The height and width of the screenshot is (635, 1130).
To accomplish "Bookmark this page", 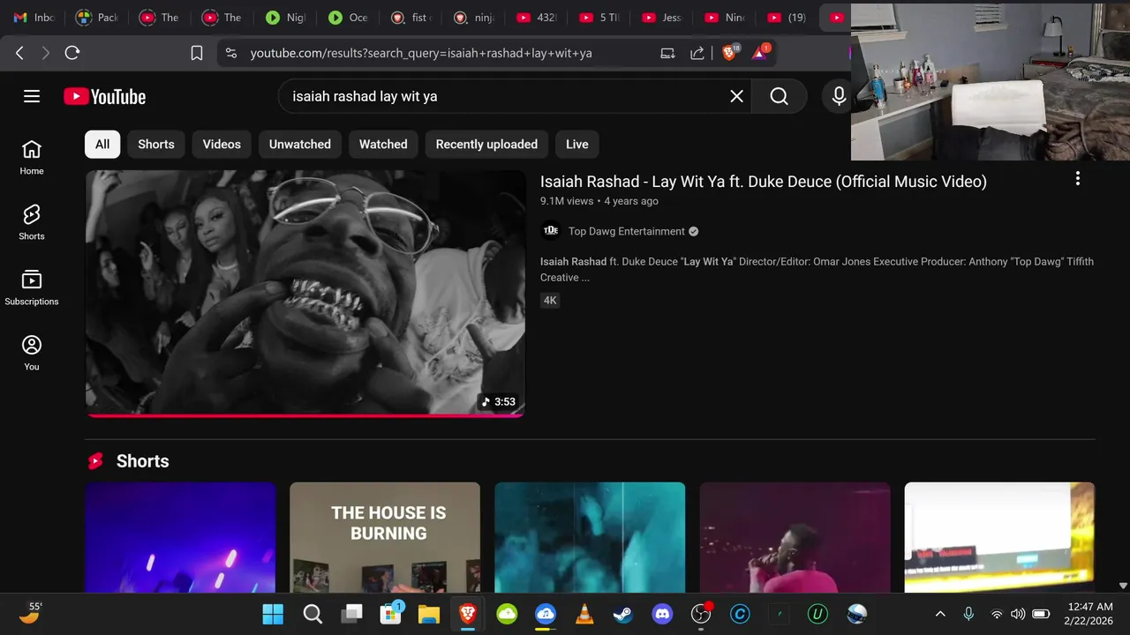I will 197,53.
